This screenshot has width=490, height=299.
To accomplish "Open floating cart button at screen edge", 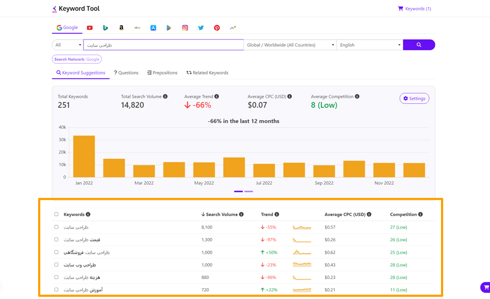I will coord(485,287).
